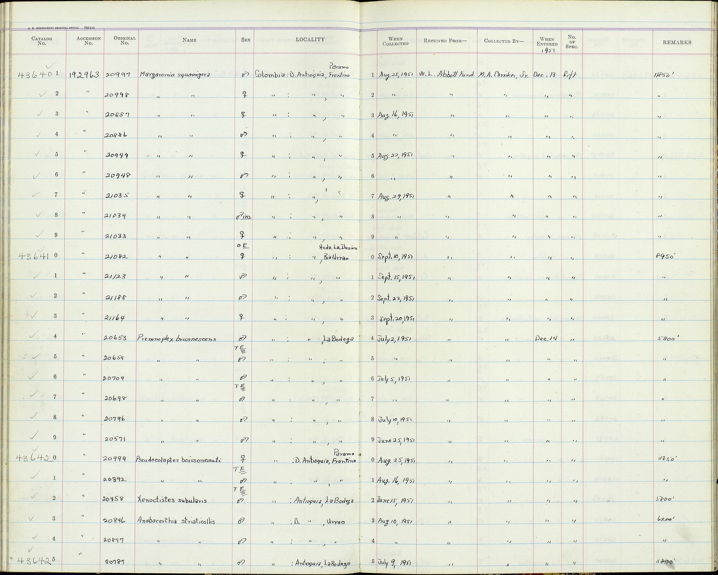Click the collection date "July 10, 1951"
The image size is (718, 575).
pyautogui.click(x=395, y=419)
